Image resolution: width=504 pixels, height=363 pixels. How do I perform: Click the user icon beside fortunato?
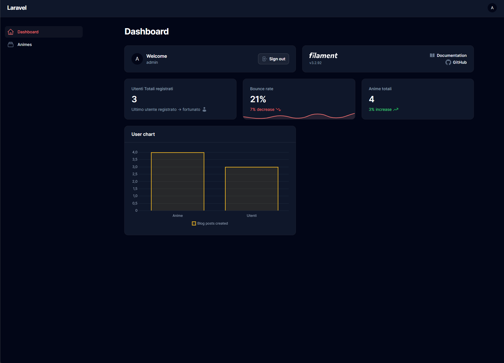(x=204, y=109)
